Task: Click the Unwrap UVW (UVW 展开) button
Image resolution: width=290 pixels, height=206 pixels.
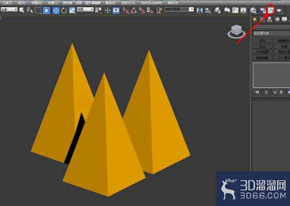Action: tap(282, 58)
